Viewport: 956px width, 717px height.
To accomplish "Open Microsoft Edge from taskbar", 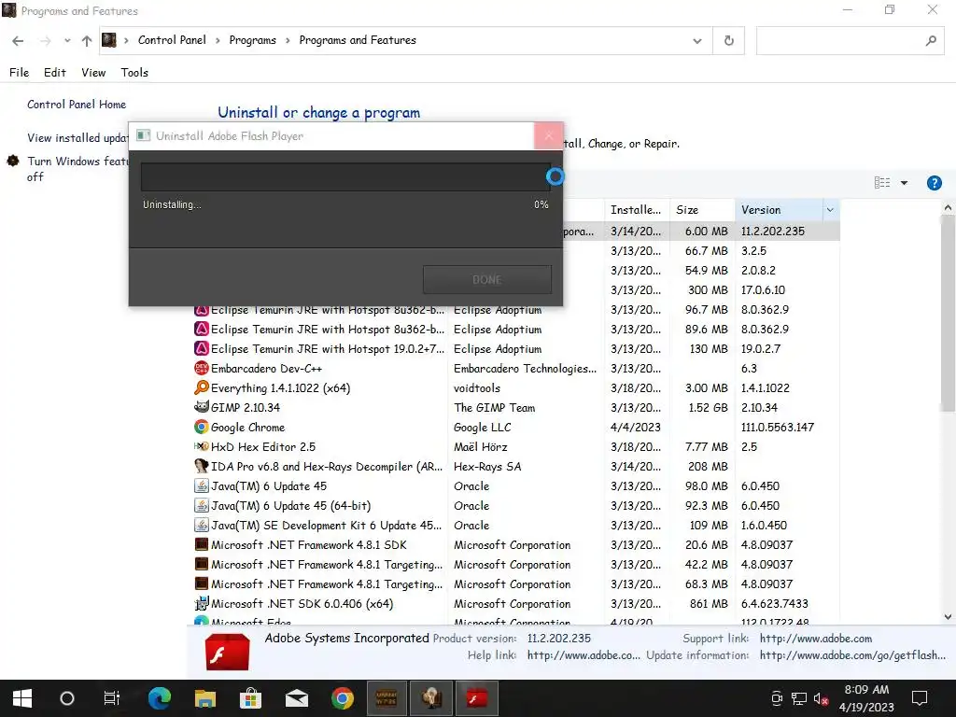I will [x=160, y=698].
